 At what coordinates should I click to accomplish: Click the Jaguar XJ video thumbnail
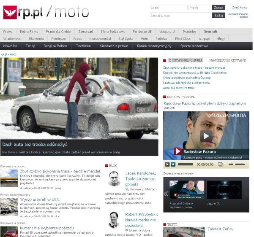[x=224, y=190]
